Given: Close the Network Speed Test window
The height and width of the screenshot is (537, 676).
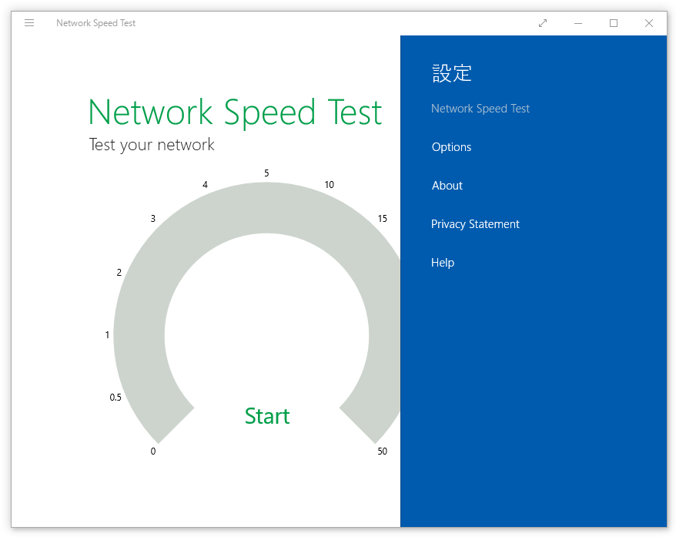Looking at the screenshot, I should (x=649, y=23).
